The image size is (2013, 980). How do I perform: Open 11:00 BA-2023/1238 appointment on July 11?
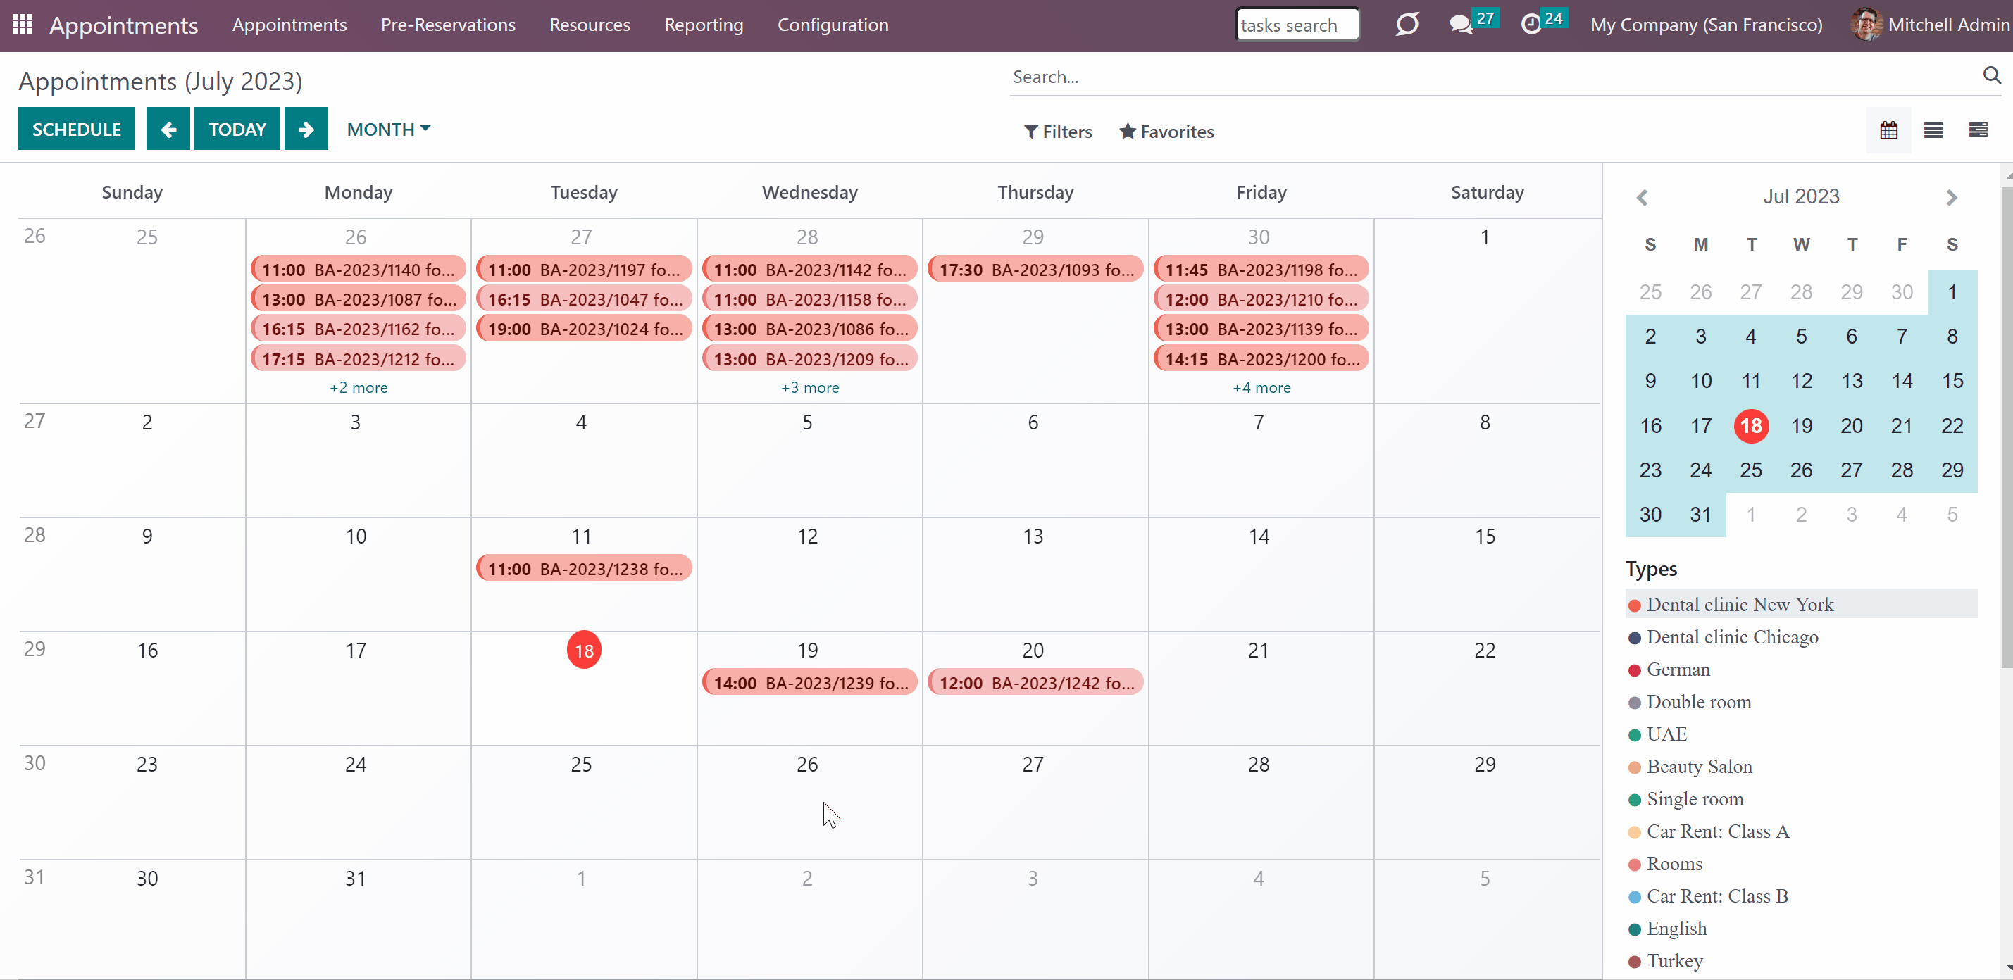(584, 568)
